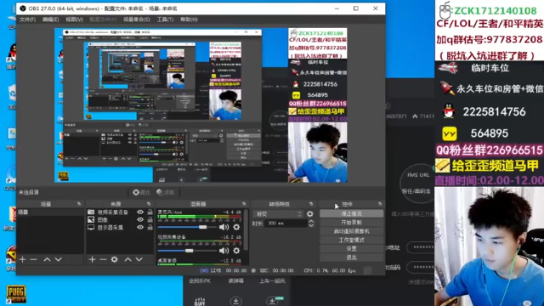Add a new scene with plus icon

click(23, 259)
